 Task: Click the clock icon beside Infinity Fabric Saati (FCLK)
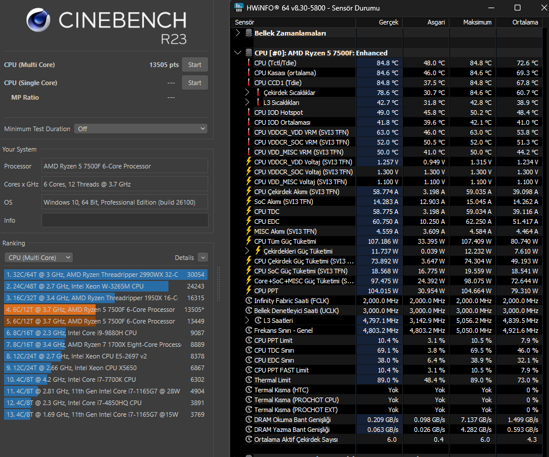point(249,300)
